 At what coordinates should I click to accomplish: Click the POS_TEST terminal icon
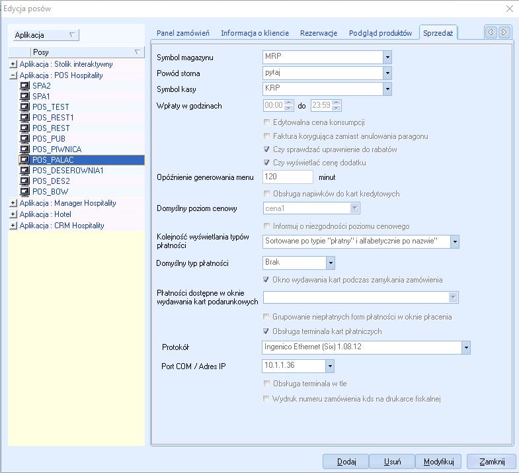(24, 107)
